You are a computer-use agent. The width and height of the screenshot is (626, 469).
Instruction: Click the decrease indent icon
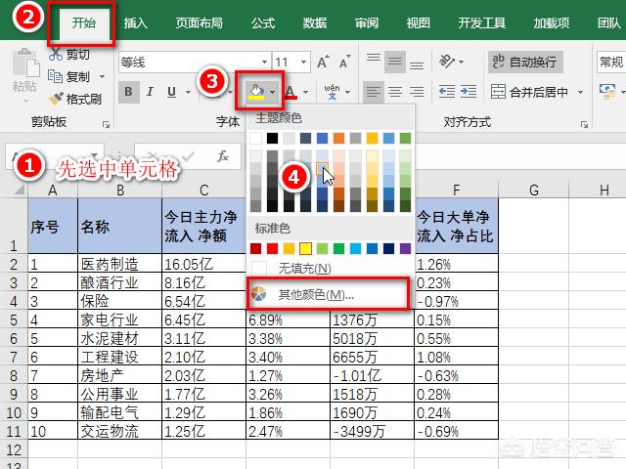click(x=447, y=92)
